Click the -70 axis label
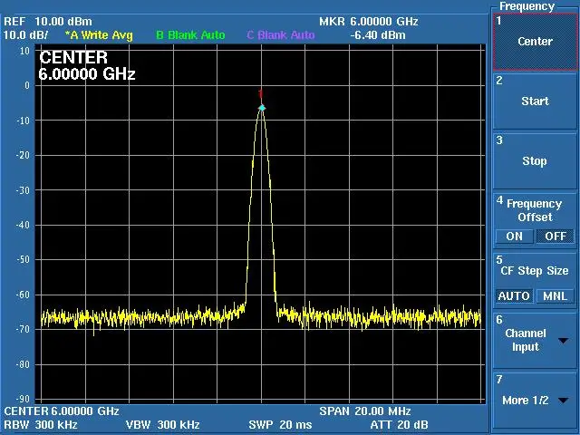580x435 pixels. (x=23, y=329)
